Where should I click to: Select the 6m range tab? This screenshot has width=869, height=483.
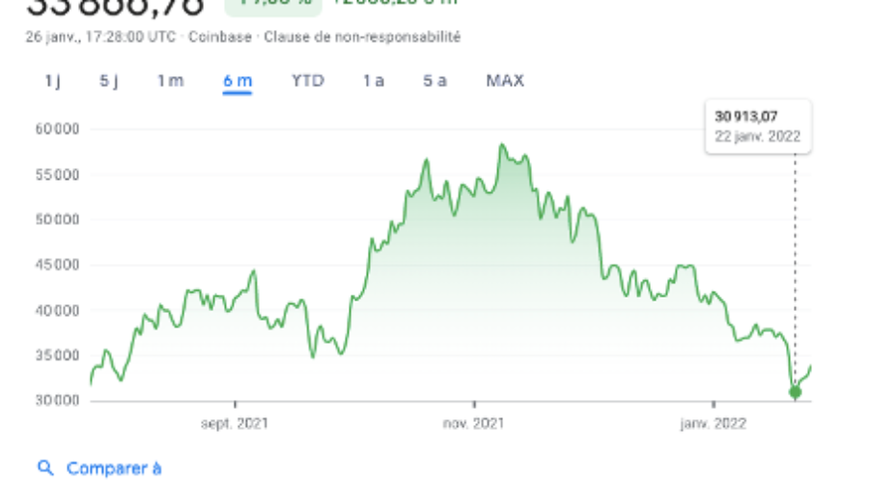(x=237, y=81)
